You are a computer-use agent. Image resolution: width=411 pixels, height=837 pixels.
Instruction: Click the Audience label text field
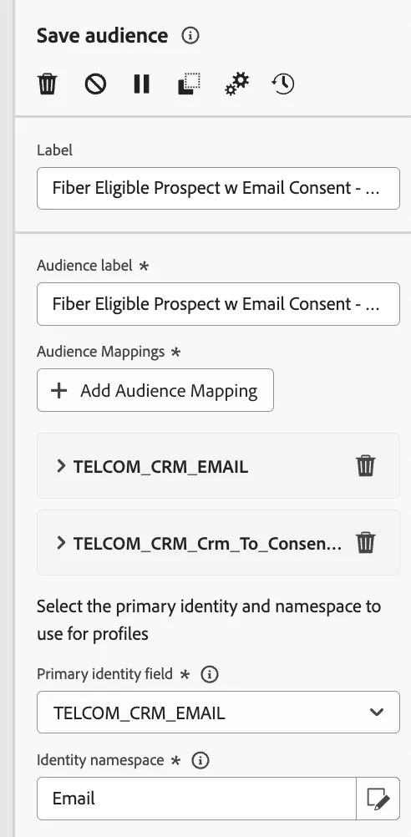pos(218,304)
